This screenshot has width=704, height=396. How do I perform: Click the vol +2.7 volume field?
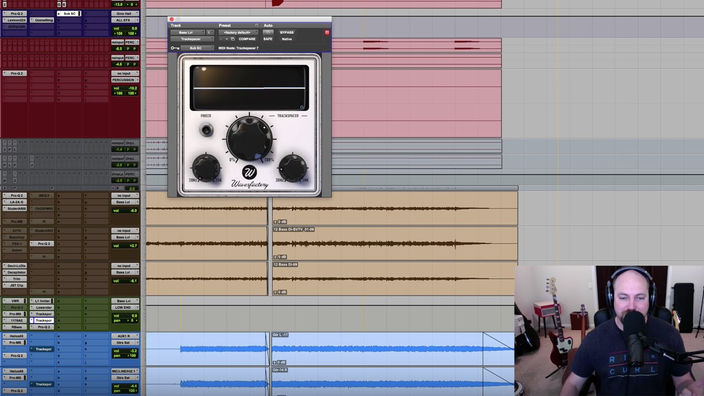124,246
